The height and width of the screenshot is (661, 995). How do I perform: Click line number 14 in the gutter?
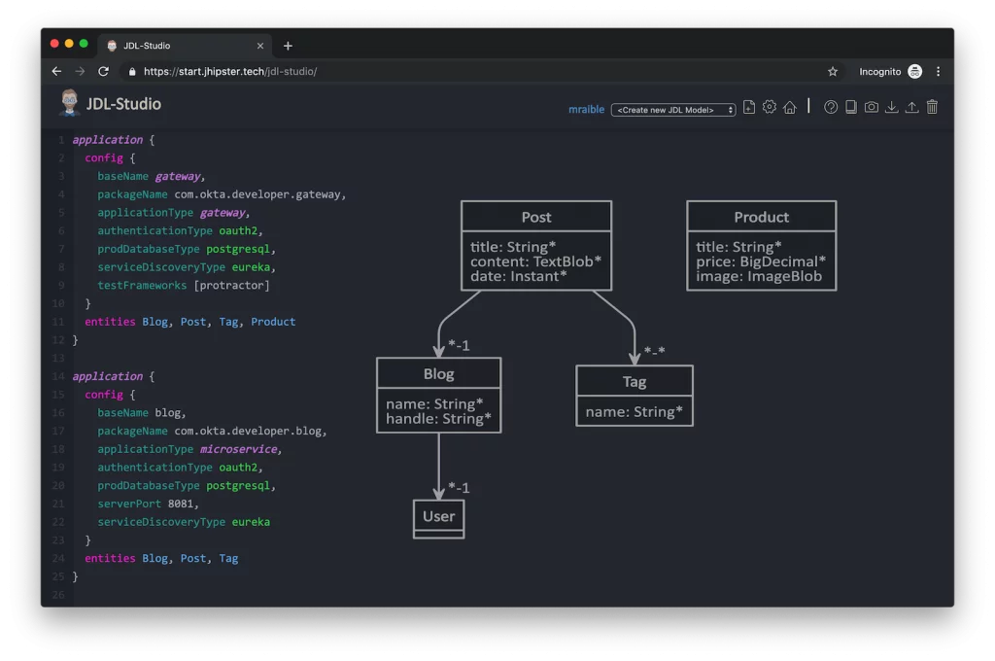tap(58, 376)
